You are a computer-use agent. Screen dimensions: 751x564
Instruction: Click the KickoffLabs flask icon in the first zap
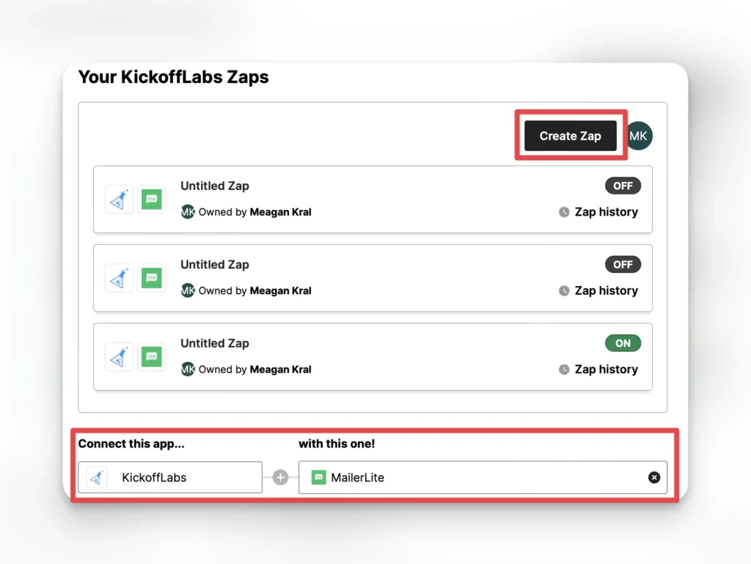(x=120, y=199)
